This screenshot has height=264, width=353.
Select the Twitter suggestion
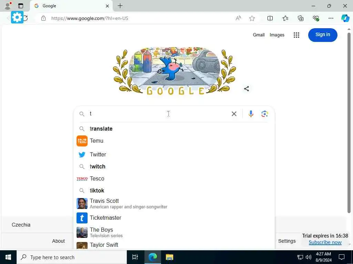(x=174, y=154)
